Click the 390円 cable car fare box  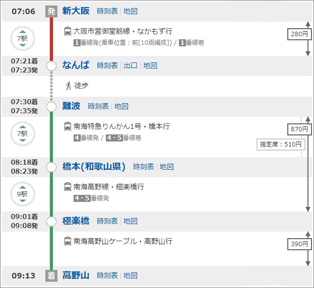(296, 244)
